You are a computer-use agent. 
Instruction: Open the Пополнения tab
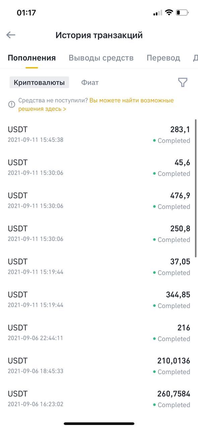coord(32,58)
